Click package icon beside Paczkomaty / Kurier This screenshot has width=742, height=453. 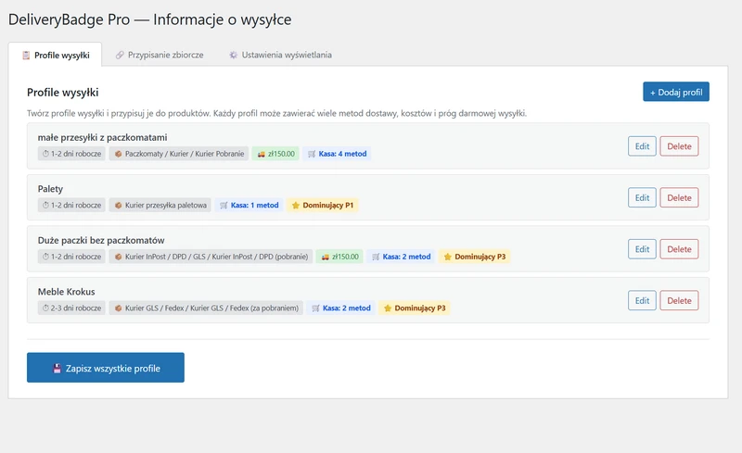tap(119, 154)
